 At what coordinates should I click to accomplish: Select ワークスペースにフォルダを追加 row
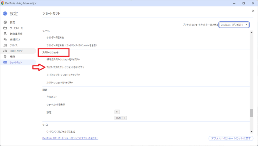[146, 132]
